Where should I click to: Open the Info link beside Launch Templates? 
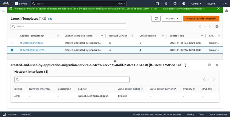coord(50,19)
